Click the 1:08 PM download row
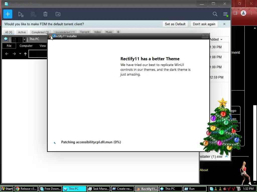257x192 pixels. 219,57
